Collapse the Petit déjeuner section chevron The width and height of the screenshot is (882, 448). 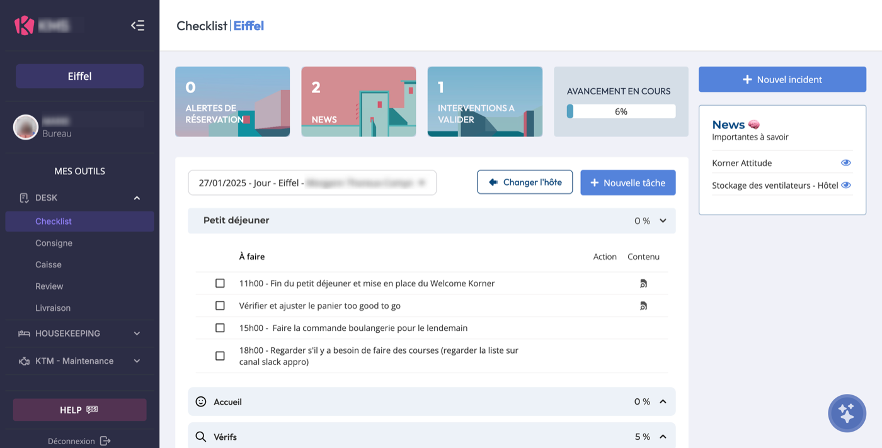[663, 221]
